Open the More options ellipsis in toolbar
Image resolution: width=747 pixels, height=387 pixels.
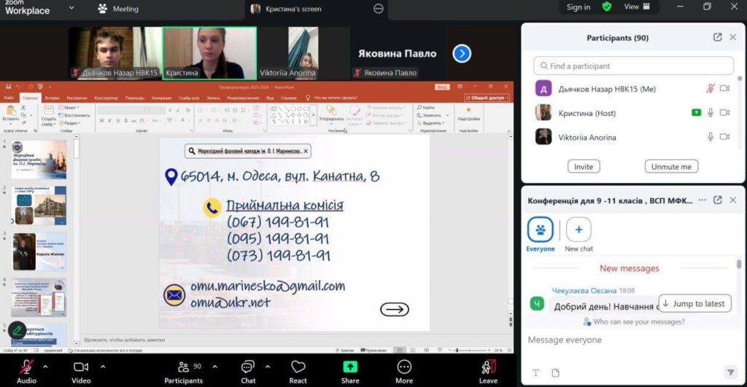(404, 367)
